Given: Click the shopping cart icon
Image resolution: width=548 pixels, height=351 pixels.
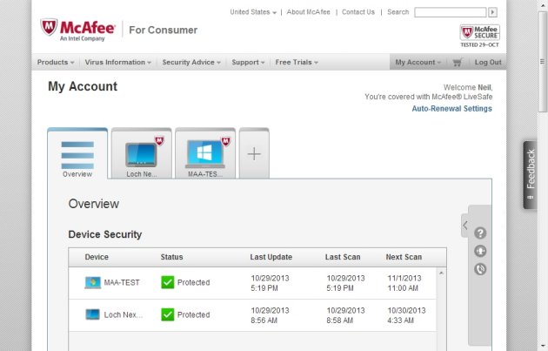Looking at the screenshot, I should tap(458, 63).
